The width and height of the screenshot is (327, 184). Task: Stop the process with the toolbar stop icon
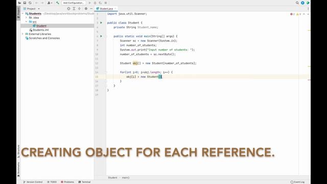pyautogui.click(x=106, y=3)
